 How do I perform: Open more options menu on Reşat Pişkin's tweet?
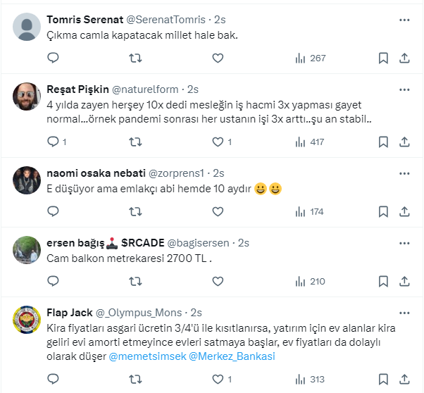click(404, 89)
